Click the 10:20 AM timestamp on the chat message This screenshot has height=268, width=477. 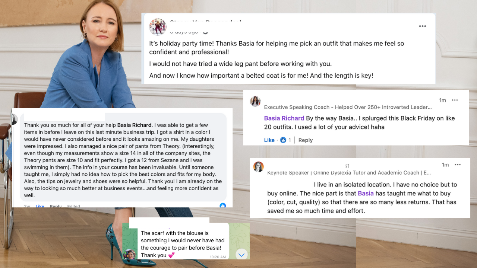tap(218, 257)
